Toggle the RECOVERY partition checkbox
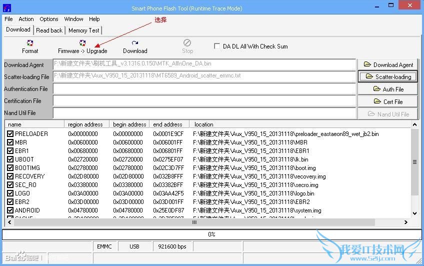The image size is (424, 266). [10, 176]
